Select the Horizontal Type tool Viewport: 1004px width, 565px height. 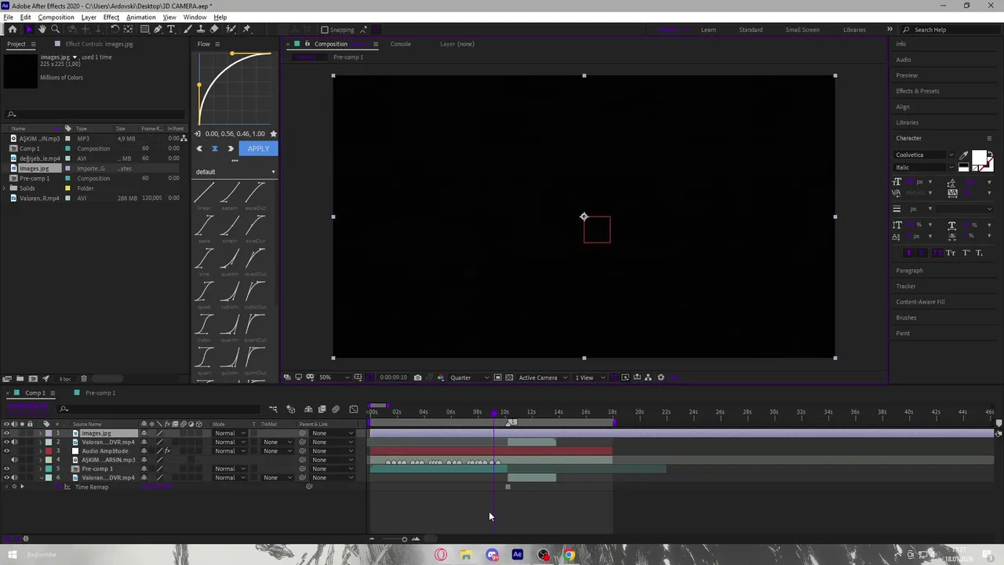pos(171,30)
